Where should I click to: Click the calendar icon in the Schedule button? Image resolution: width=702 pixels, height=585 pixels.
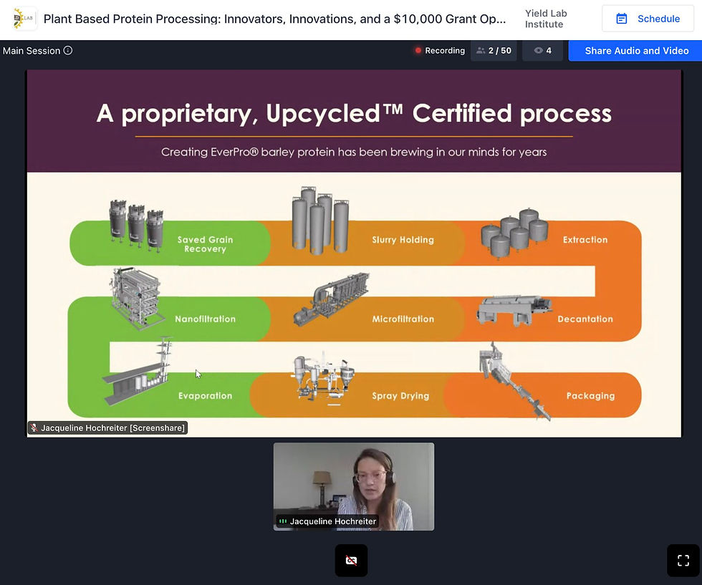pyautogui.click(x=622, y=19)
